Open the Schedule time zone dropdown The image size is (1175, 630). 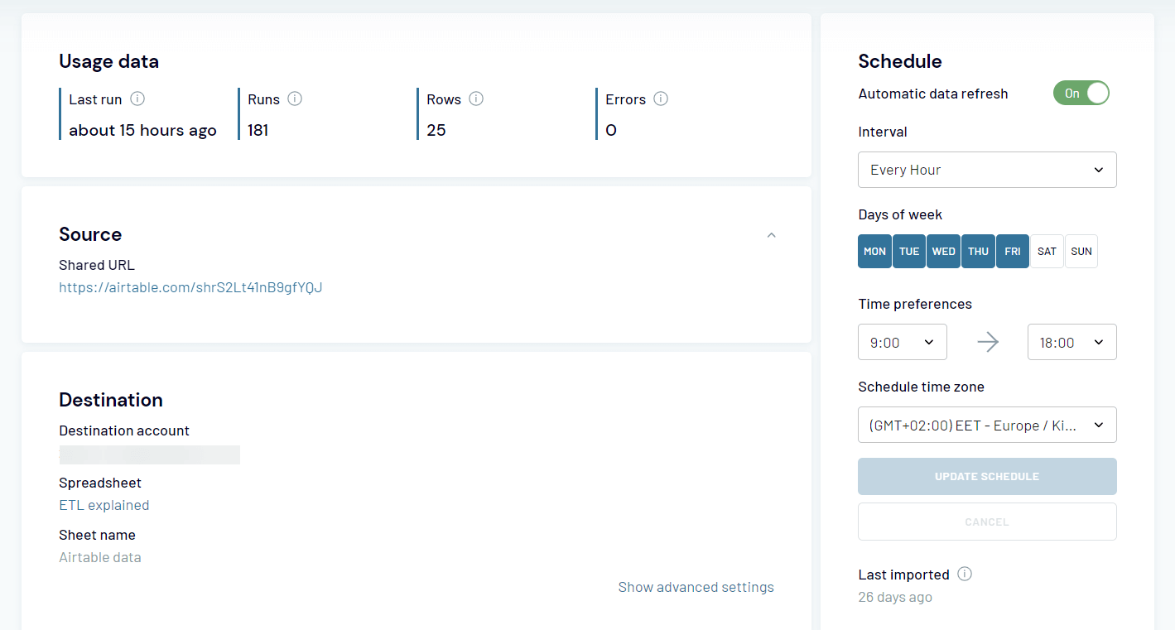coord(987,425)
